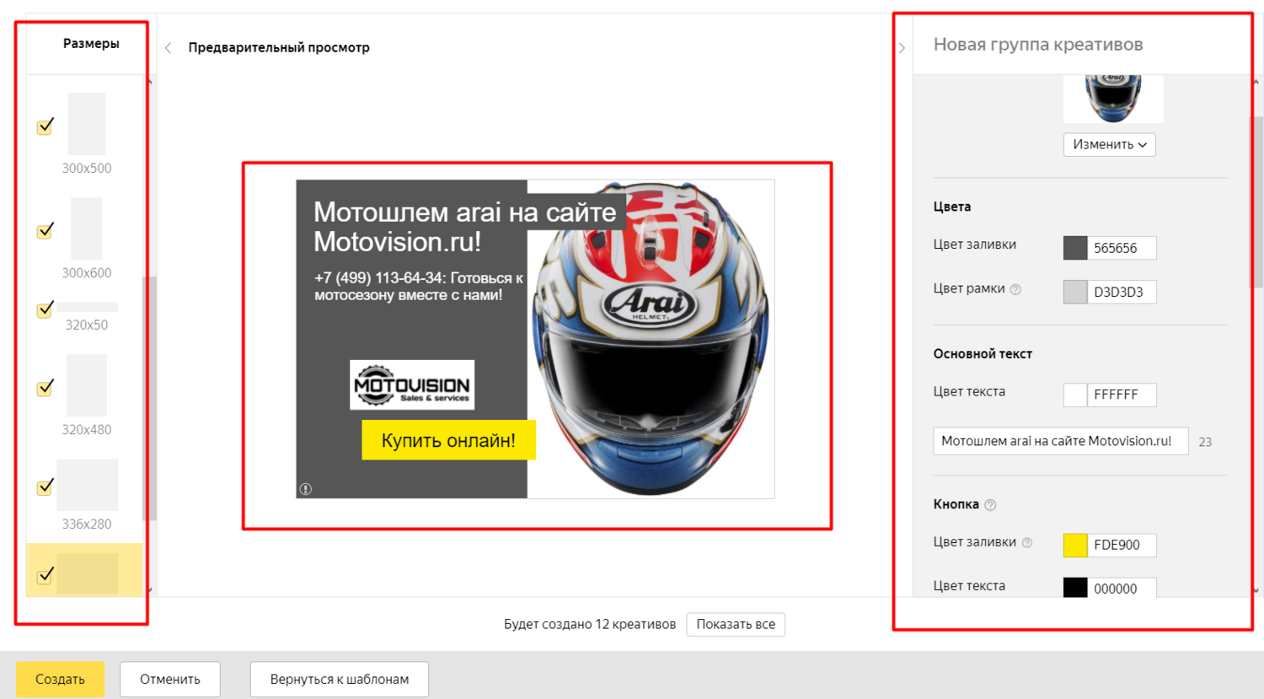
Task: Click the Предварительный просмотр heading
Action: point(279,48)
